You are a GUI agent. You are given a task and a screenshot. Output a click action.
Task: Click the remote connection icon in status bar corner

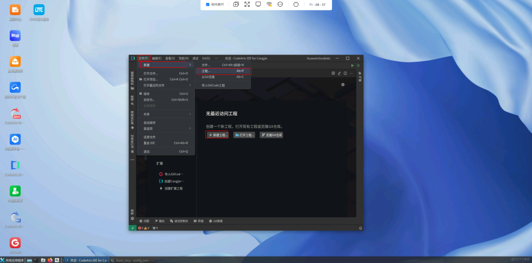pos(132,228)
